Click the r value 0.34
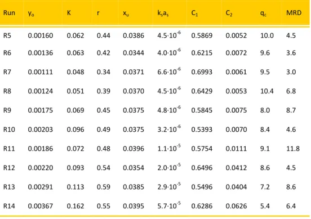The height and width of the screenshot is (219, 311). coord(104,71)
